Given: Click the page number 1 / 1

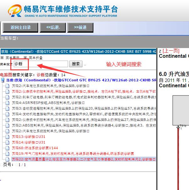Looking at the screenshot, I should pyautogui.click(x=22, y=165).
